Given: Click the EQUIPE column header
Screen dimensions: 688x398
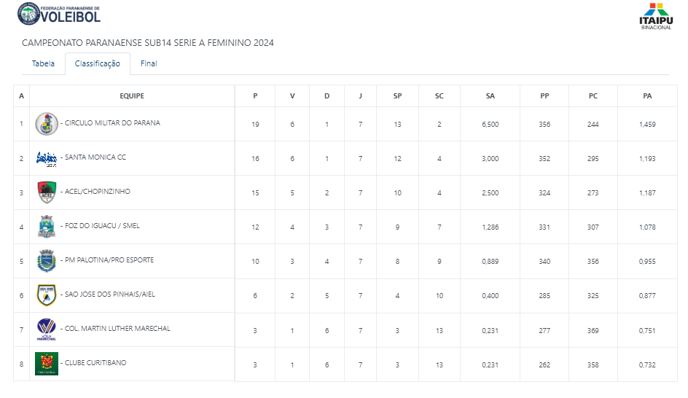Looking at the screenshot, I should [132, 96].
